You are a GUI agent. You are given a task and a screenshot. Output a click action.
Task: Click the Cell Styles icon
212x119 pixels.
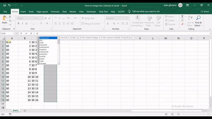(158, 18)
